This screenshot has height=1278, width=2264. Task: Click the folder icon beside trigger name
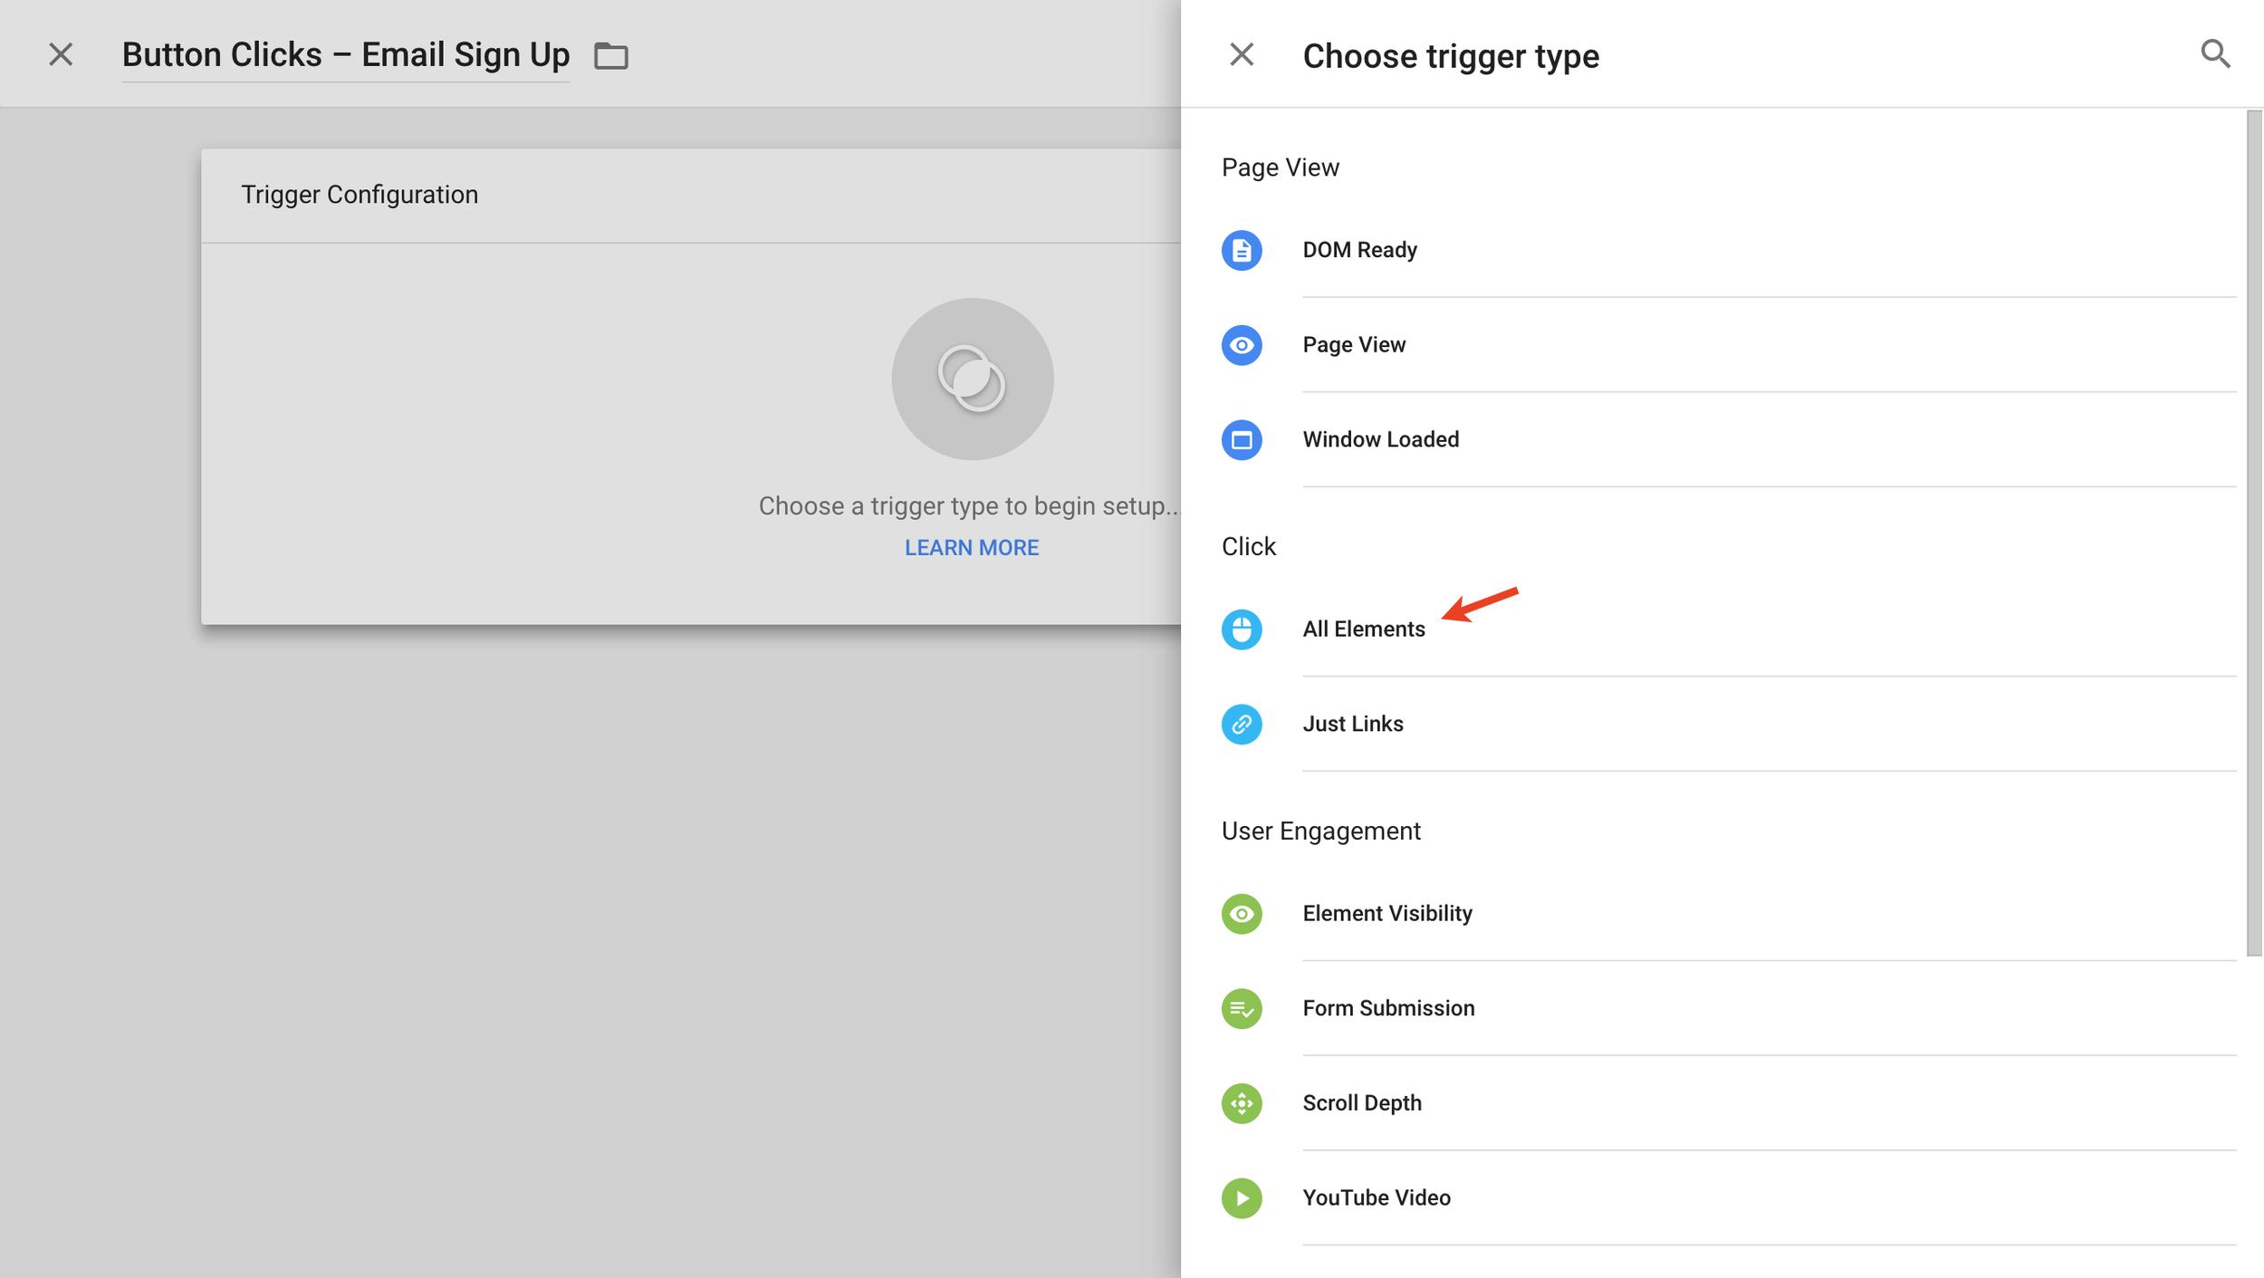tap(611, 56)
